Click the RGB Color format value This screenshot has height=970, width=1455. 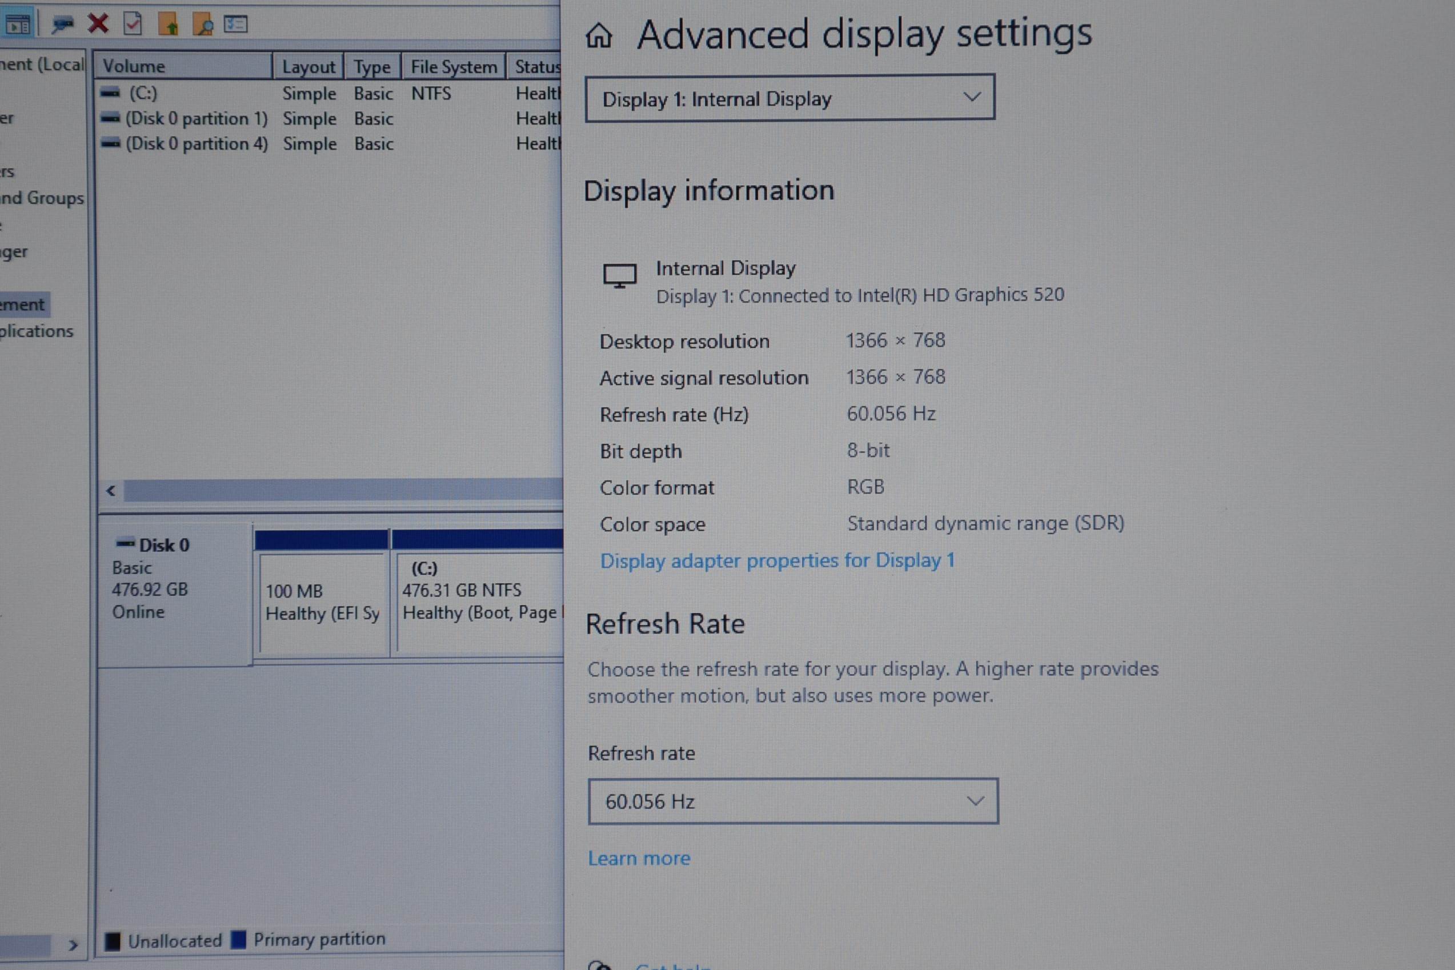865,487
